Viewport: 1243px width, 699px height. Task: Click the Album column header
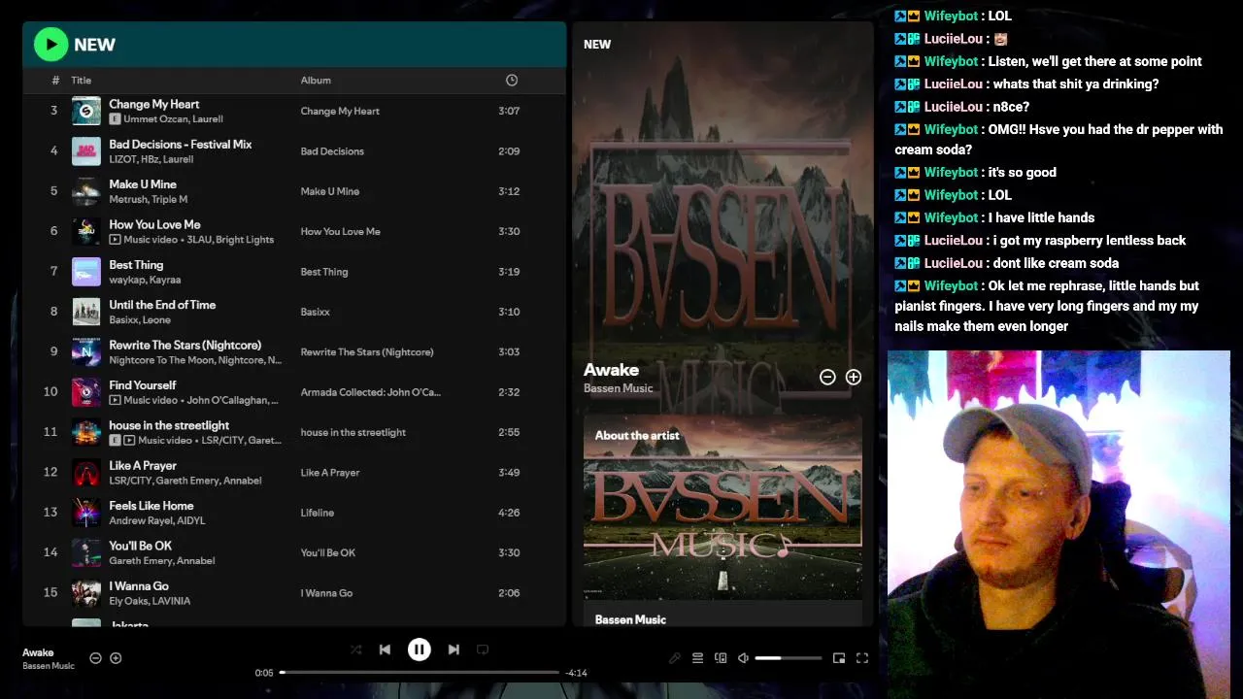pyautogui.click(x=316, y=81)
